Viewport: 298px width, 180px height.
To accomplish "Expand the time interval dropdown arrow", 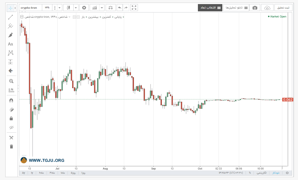I will point(59,8).
